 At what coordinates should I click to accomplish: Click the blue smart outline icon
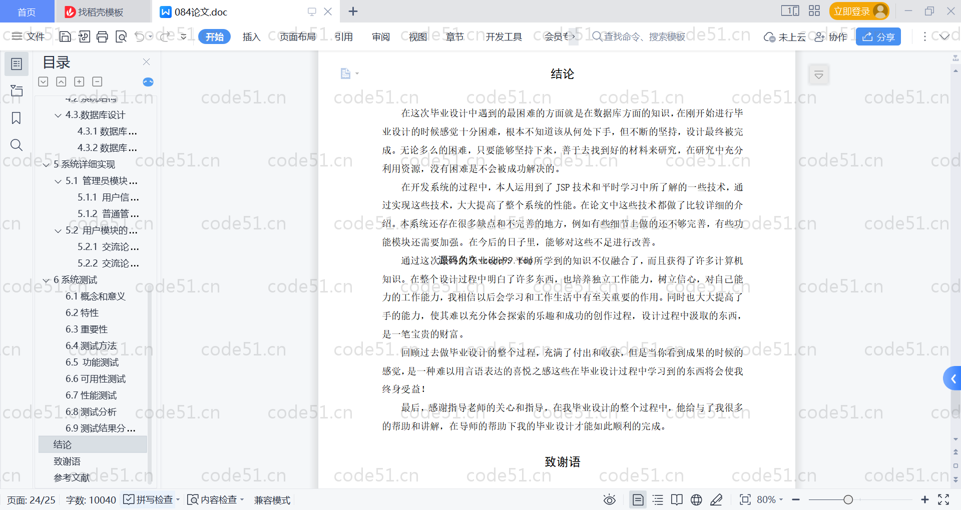point(148,82)
